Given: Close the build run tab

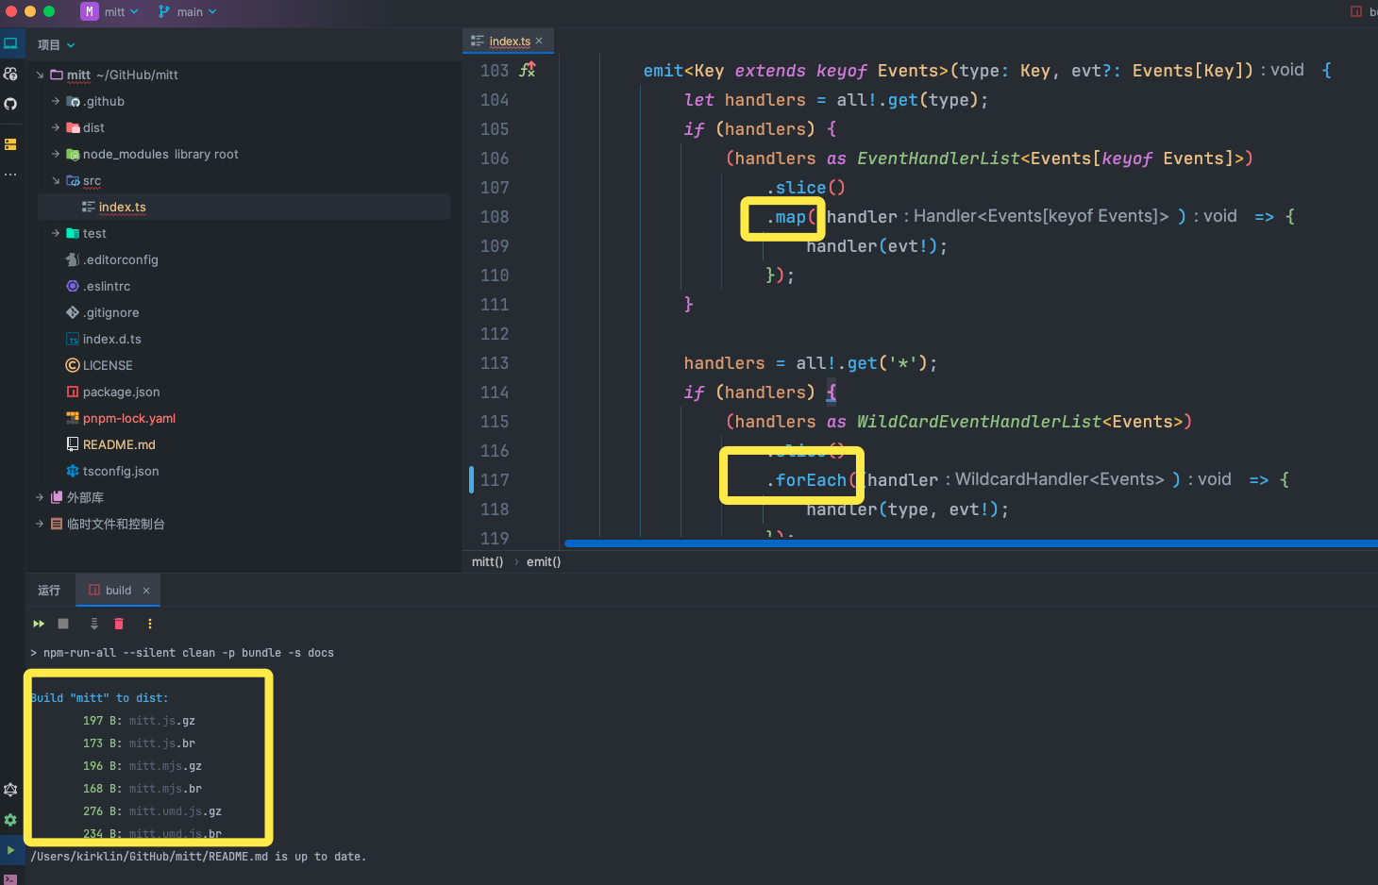Looking at the screenshot, I should (146, 591).
